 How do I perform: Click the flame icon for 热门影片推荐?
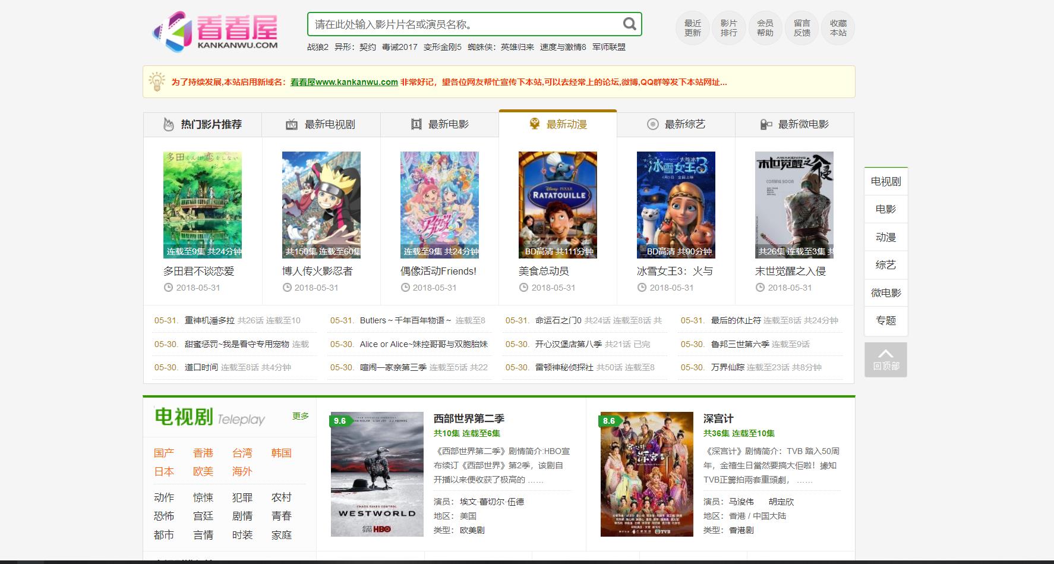(169, 124)
